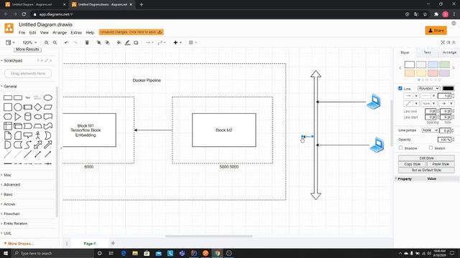Open the Help menu
Screen dimensions: 460x258
click(90, 33)
